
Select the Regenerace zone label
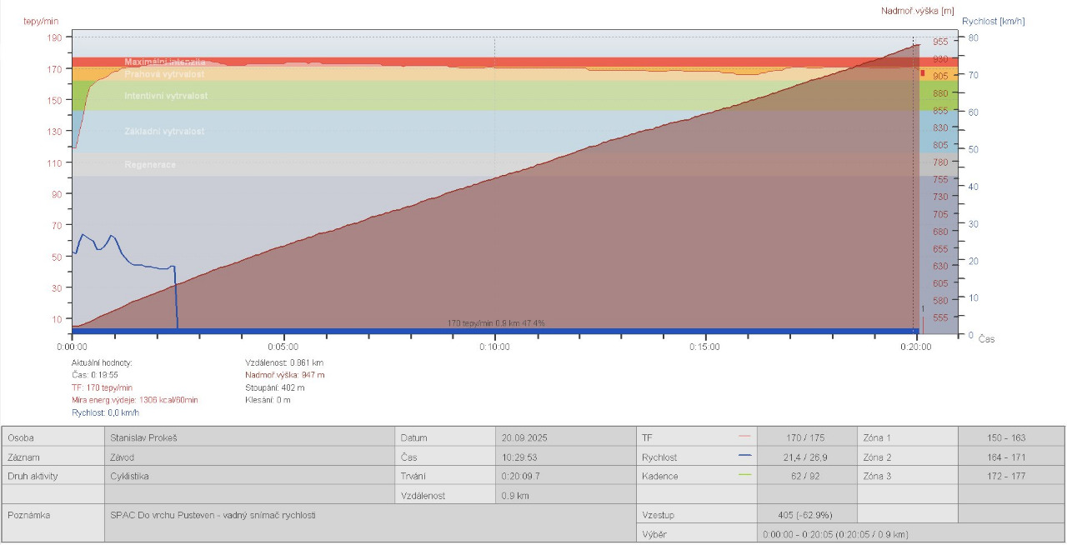[x=150, y=165]
